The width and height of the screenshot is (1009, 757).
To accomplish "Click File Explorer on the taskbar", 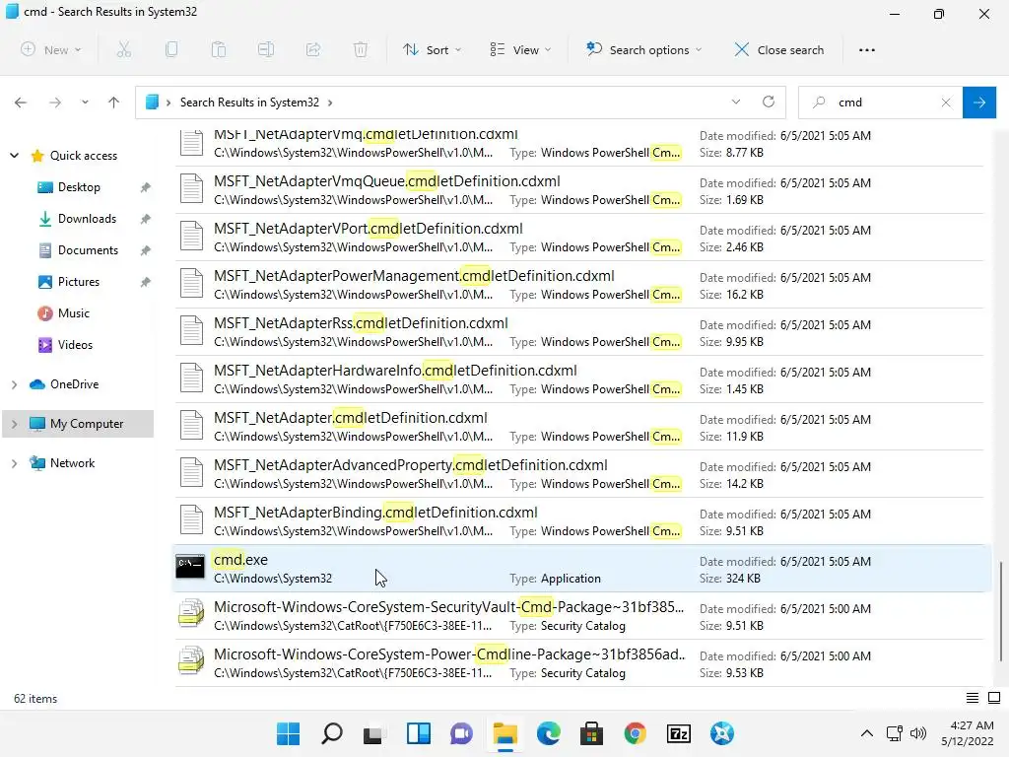I will coord(505,733).
